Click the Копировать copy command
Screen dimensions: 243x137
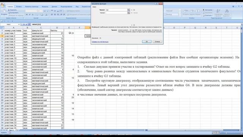coord(14,13)
